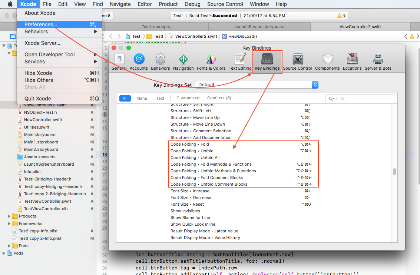Open Server & Bots preferences
Image resolution: width=420 pixels, height=275 pixels.
pyautogui.click(x=378, y=62)
